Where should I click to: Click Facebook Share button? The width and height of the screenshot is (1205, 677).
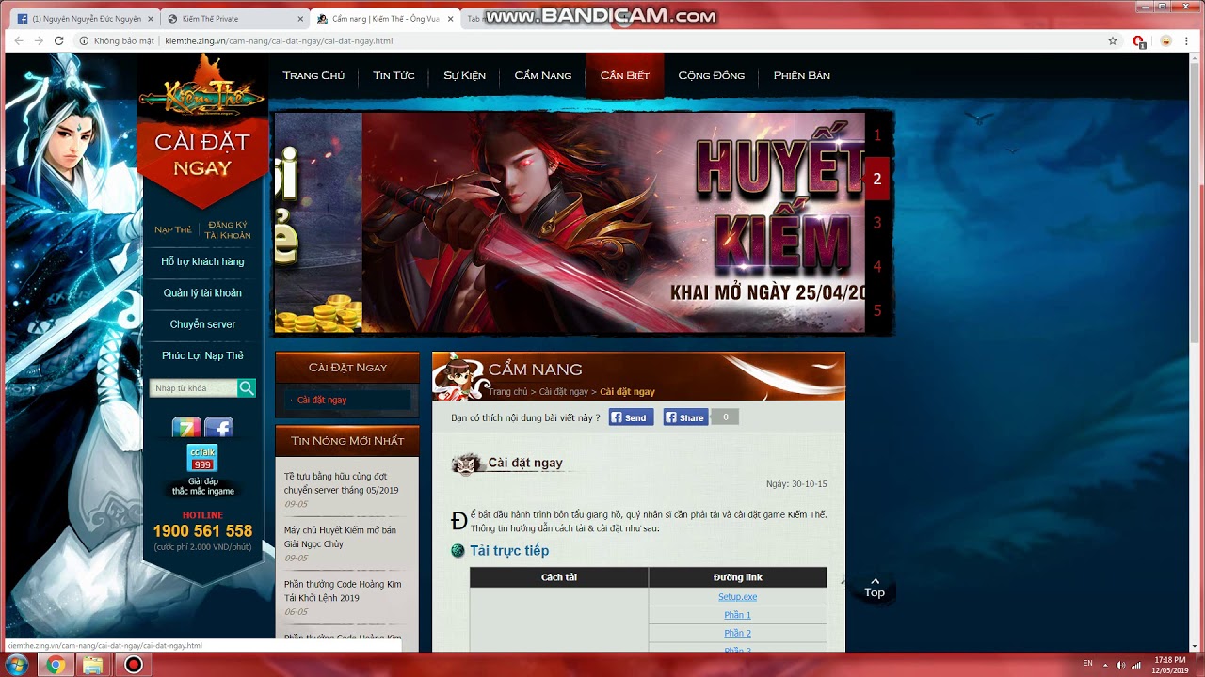(x=685, y=417)
